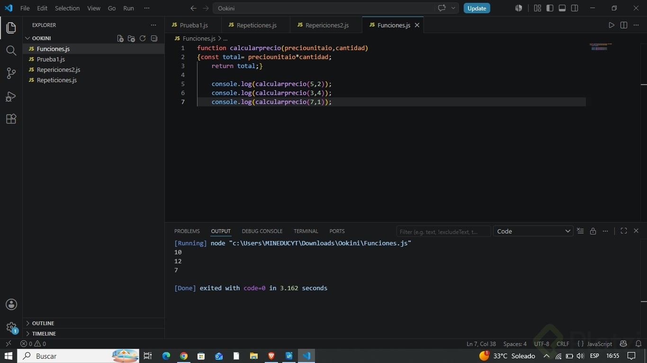This screenshot has width=647, height=363.
Task: Change encoding UTF-8
Action: 541,344
